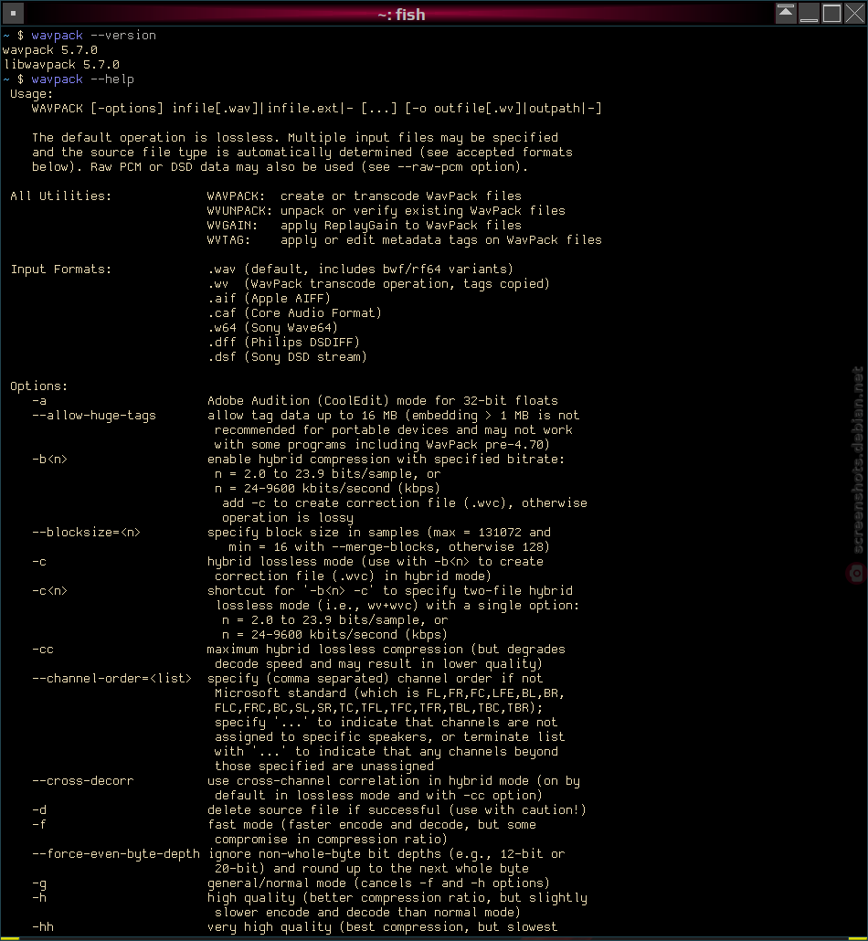This screenshot has width=868, height=941.
Task: Click the "--cross-decorr" option label
Action: pyautogui.click(x=83, y=781)
